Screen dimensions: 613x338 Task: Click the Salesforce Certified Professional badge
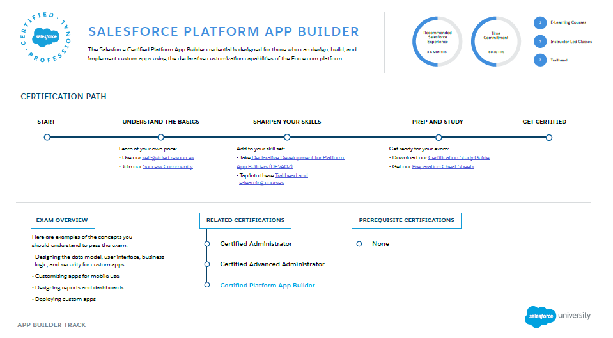click(46, 37)
